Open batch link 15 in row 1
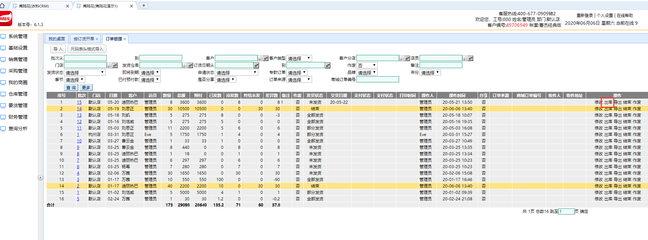The width and height of the screenshot is (648, 240). pos(79,102)
